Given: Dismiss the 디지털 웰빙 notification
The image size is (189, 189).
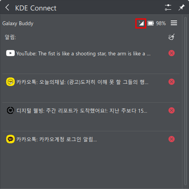Looking at the screenshot, I should coord(172,110).
